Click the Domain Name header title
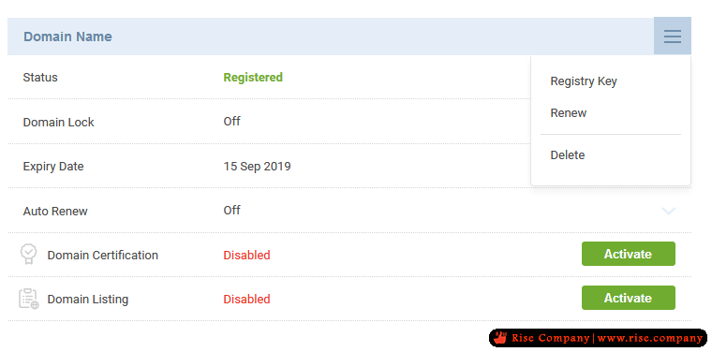 pyautogui.click(x=67, y=37)
